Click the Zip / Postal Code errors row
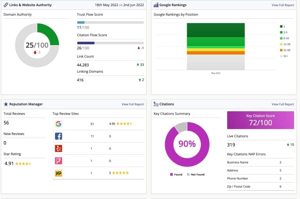 (x=260, y=186)
